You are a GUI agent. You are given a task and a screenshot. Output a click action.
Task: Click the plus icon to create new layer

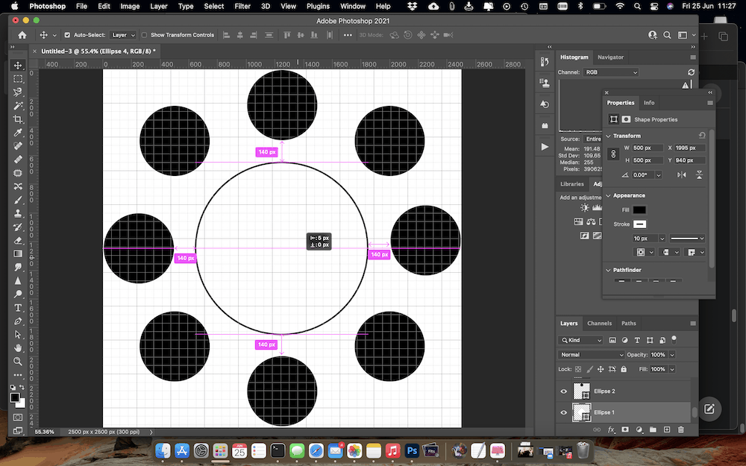point(666,429)
